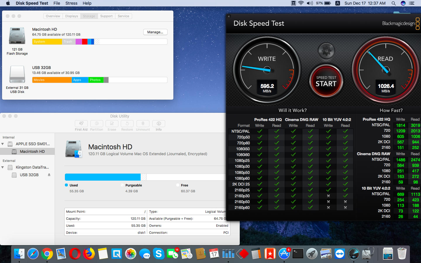The width and height of the screenshot is (421, 263).
Task: Select Kingston DataTraveler in sidebar
Action: tap(27, 167)
